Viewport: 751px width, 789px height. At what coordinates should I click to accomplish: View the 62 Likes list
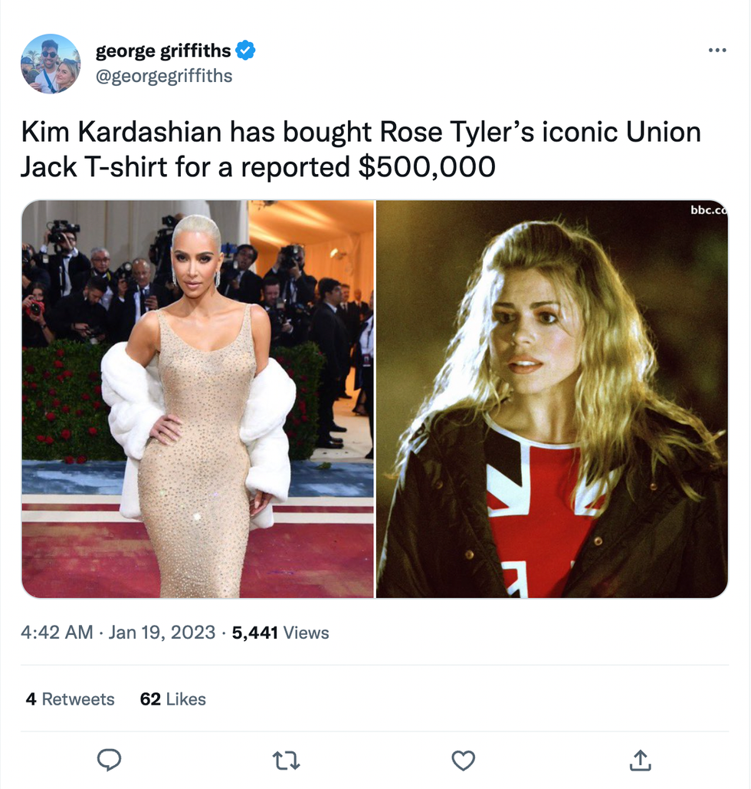click(x=172, y=699)
